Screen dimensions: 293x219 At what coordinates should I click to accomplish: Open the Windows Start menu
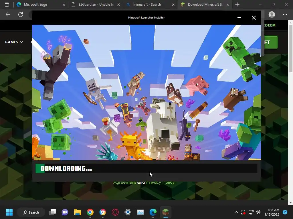(x=9, y=212)
